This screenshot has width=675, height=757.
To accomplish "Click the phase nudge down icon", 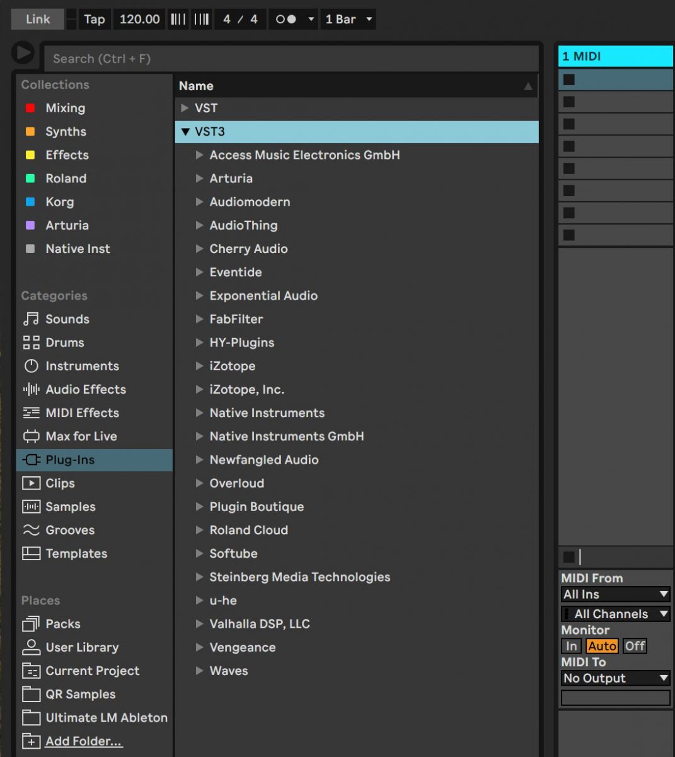I will (x=178, y=19).
